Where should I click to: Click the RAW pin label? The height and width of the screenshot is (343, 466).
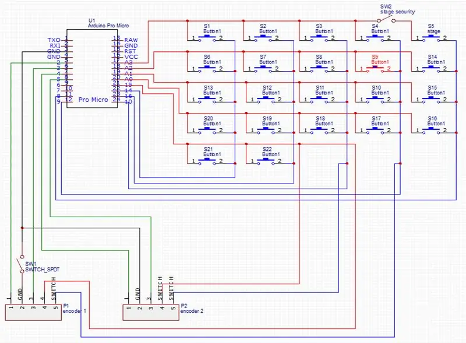[x=131, y=40]
